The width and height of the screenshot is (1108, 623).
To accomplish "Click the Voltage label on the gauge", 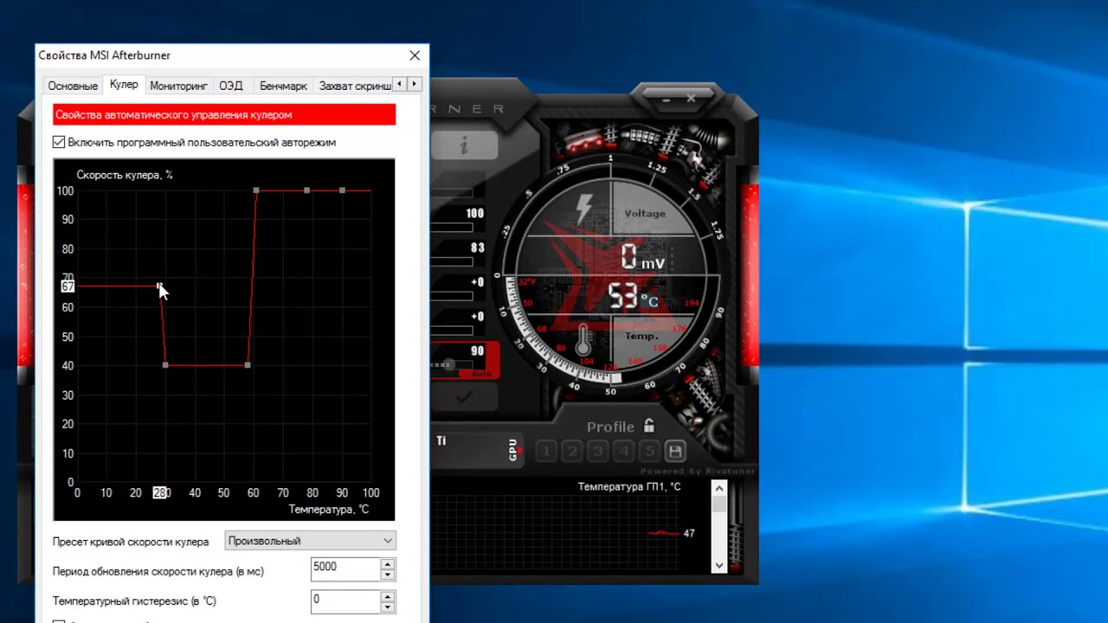I will pyautogui.click(x=645, y=214).
